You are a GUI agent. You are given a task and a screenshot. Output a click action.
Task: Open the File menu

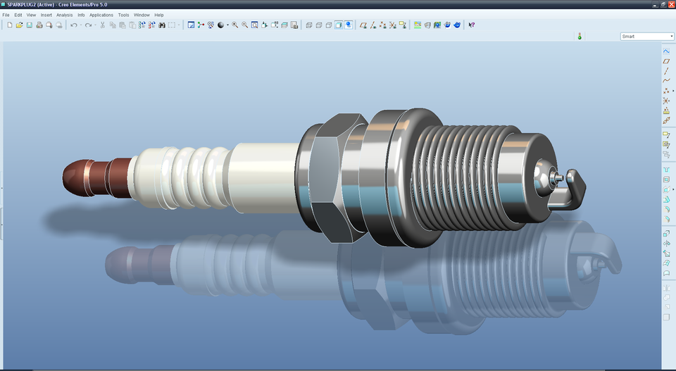[6, 15]
